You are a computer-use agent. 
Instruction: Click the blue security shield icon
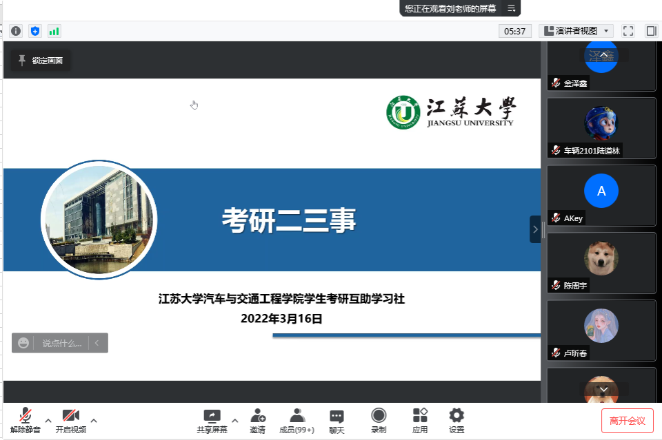point(35,31)
